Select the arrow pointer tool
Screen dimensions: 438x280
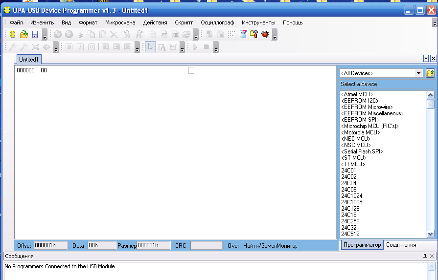[x=150, y=47]
